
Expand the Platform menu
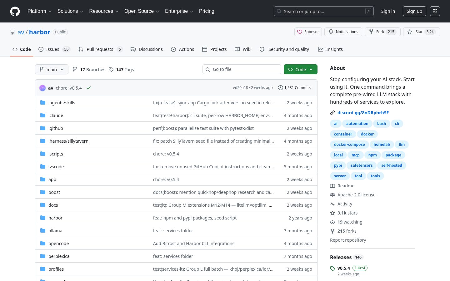click(x=39, y=11)
